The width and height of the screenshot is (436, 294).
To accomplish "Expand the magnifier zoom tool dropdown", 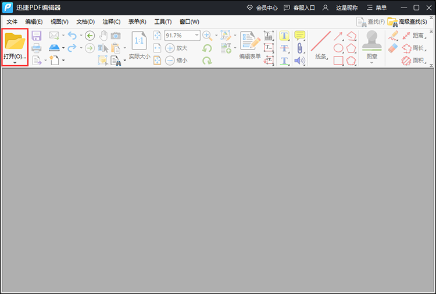I will click(216, 36).
